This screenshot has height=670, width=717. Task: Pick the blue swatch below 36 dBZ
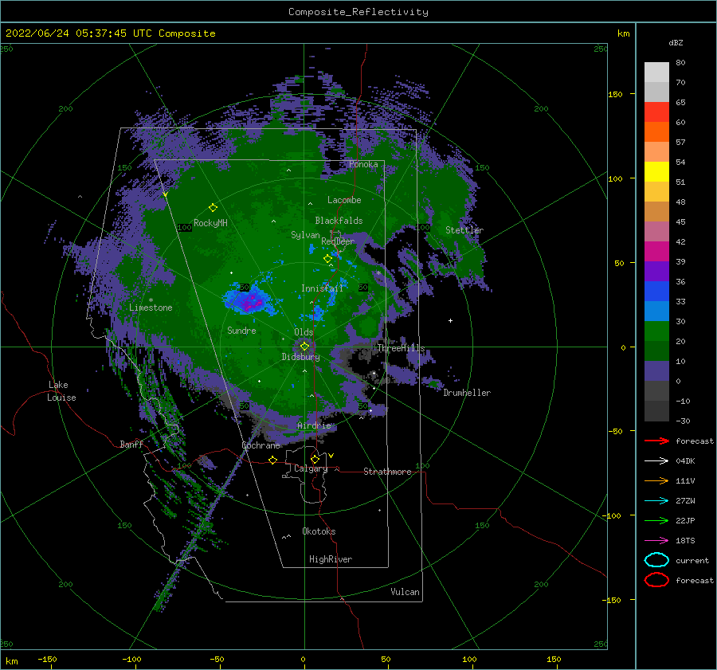[x=656, y=291]
